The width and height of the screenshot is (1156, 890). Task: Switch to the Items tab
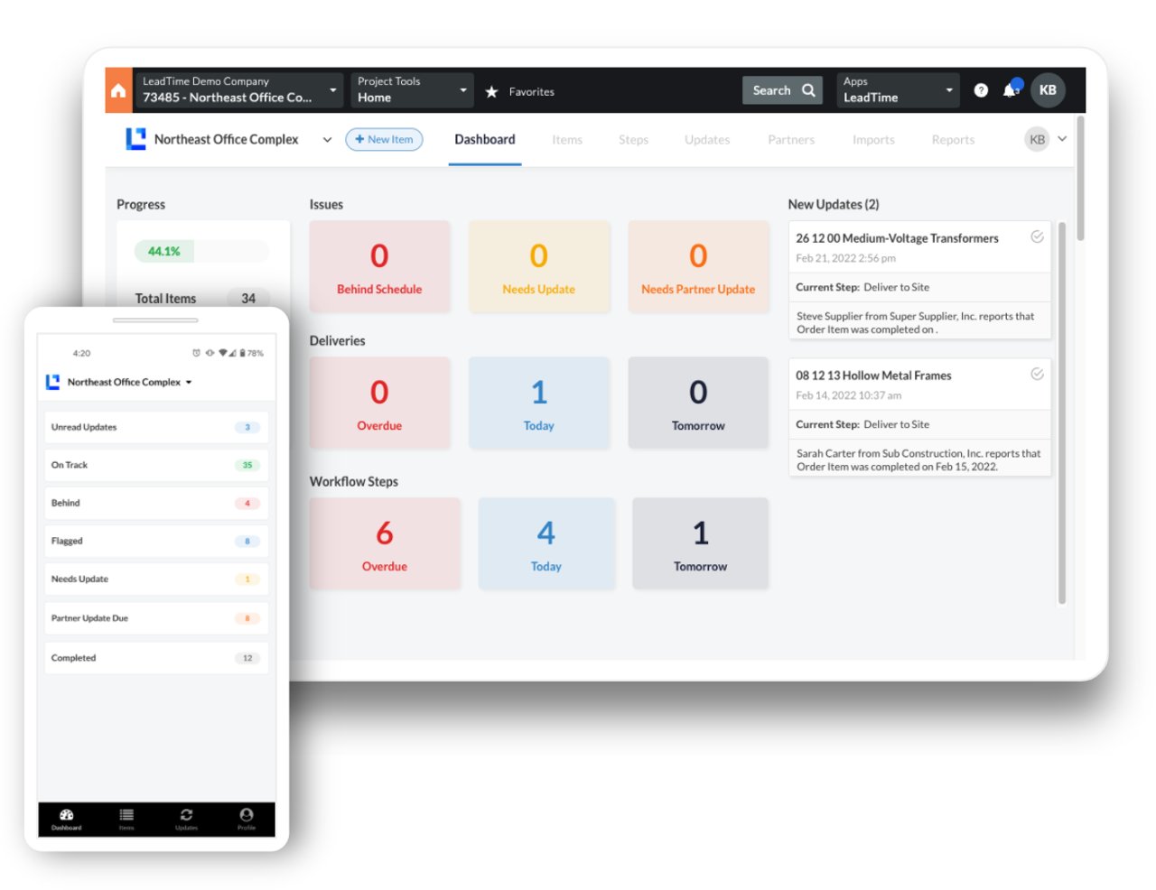coord(567,140)
